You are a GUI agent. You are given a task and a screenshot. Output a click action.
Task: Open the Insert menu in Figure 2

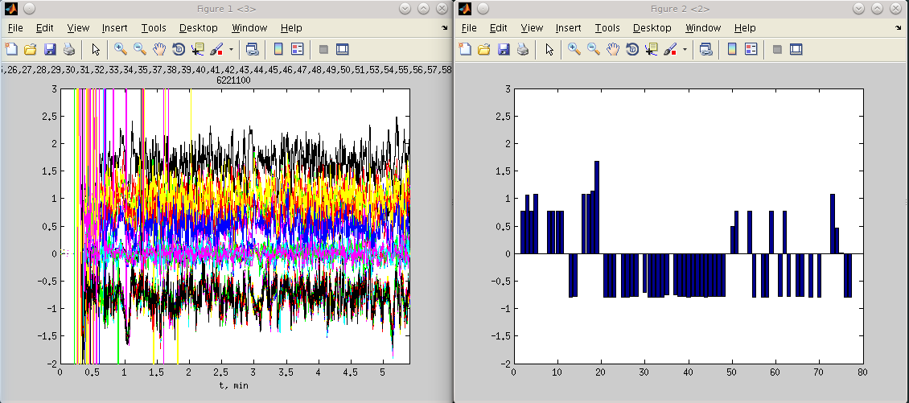click(x=568, y=27)
